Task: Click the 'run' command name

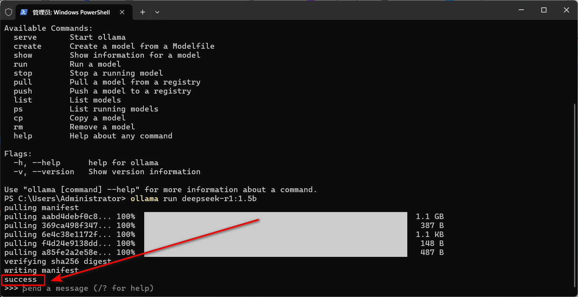Action: (21, 64)
